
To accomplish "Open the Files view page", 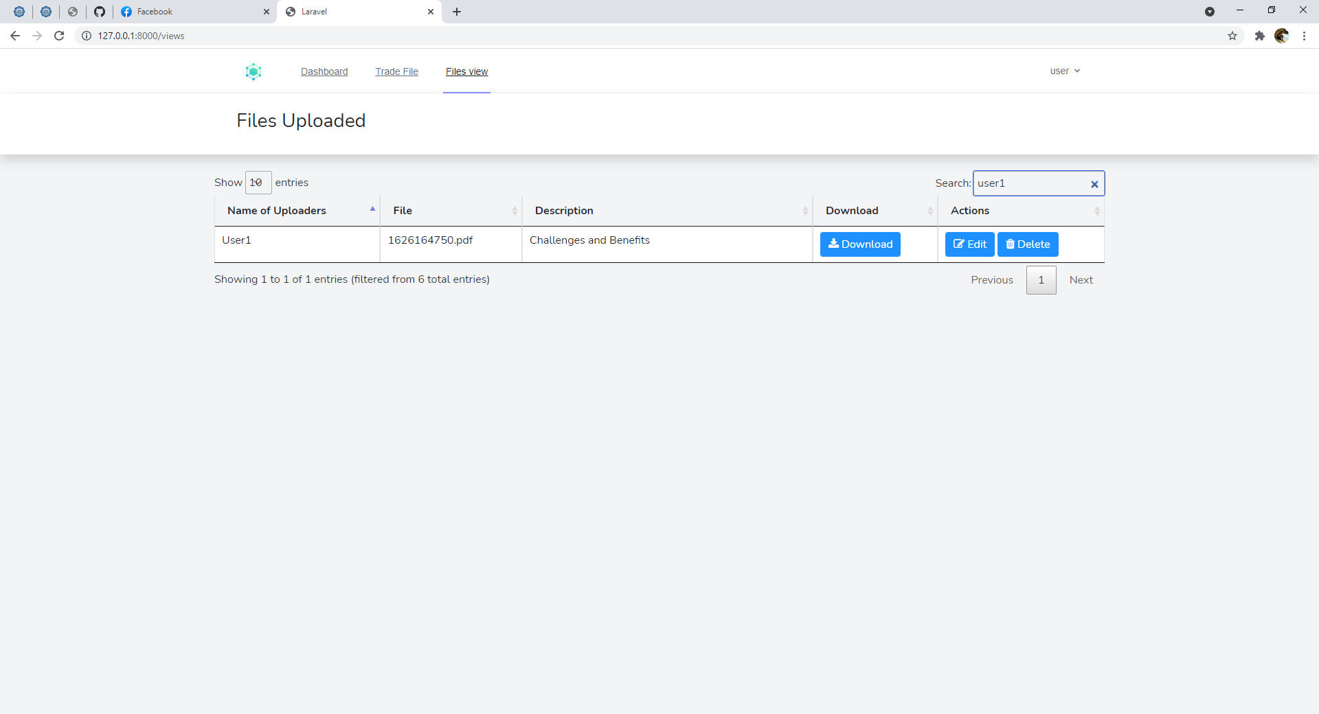I will [466, 71].
